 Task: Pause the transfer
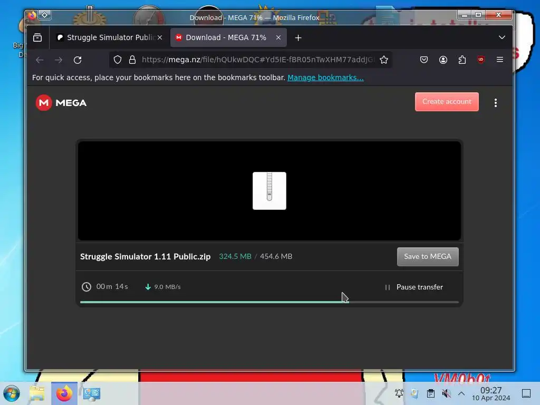point(413,287)
